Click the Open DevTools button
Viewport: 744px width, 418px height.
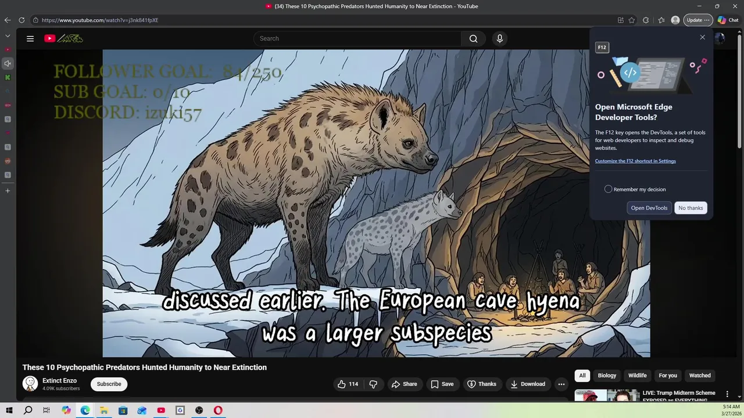pos(649,208)
